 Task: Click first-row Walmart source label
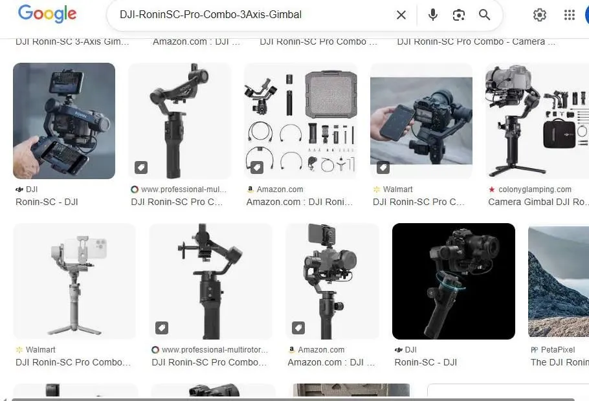(x=392, y=190)
